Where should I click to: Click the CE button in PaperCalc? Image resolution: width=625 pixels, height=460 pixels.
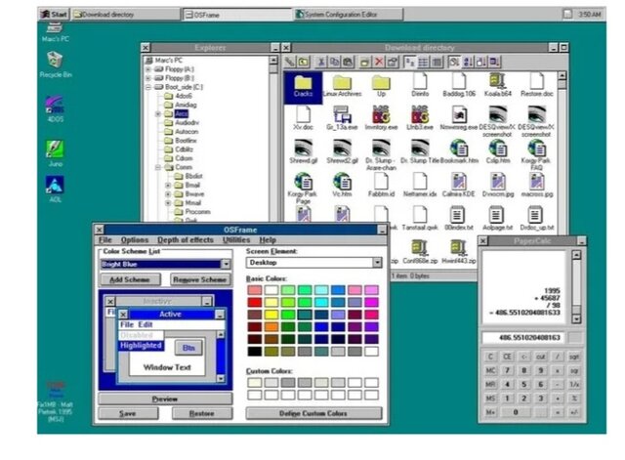(507, 356)
